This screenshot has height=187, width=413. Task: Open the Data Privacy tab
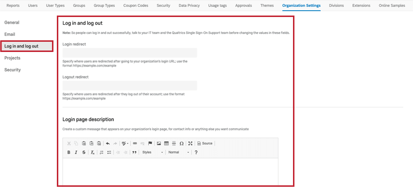tap(189, 5)
